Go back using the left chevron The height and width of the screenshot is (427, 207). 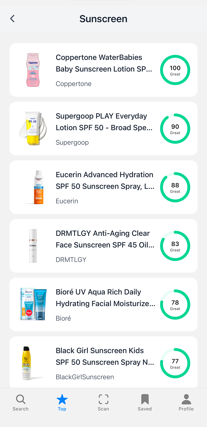click(12, 19)
